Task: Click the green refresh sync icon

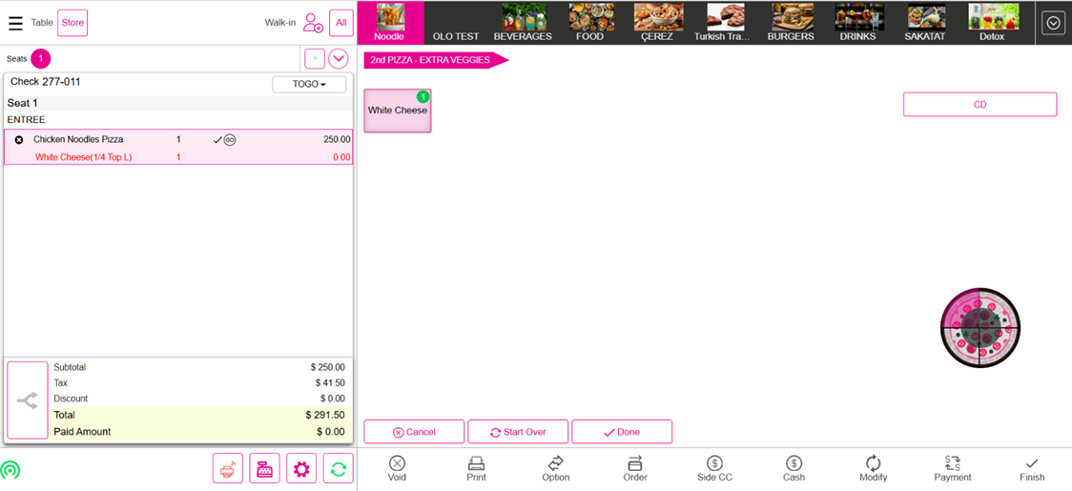Action: tap(338, 468)
